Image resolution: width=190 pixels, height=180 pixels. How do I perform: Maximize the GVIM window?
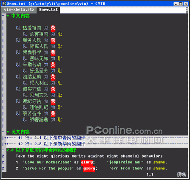181,4
